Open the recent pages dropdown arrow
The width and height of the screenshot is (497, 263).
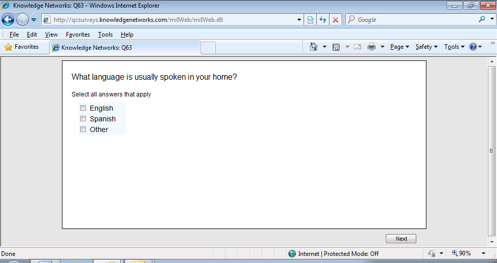34,20
